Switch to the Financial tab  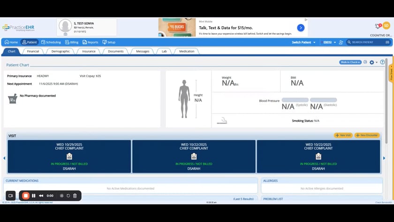33,51
